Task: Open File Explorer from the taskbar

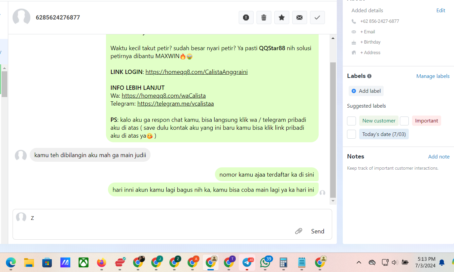Action: click(x=29, y=262)
